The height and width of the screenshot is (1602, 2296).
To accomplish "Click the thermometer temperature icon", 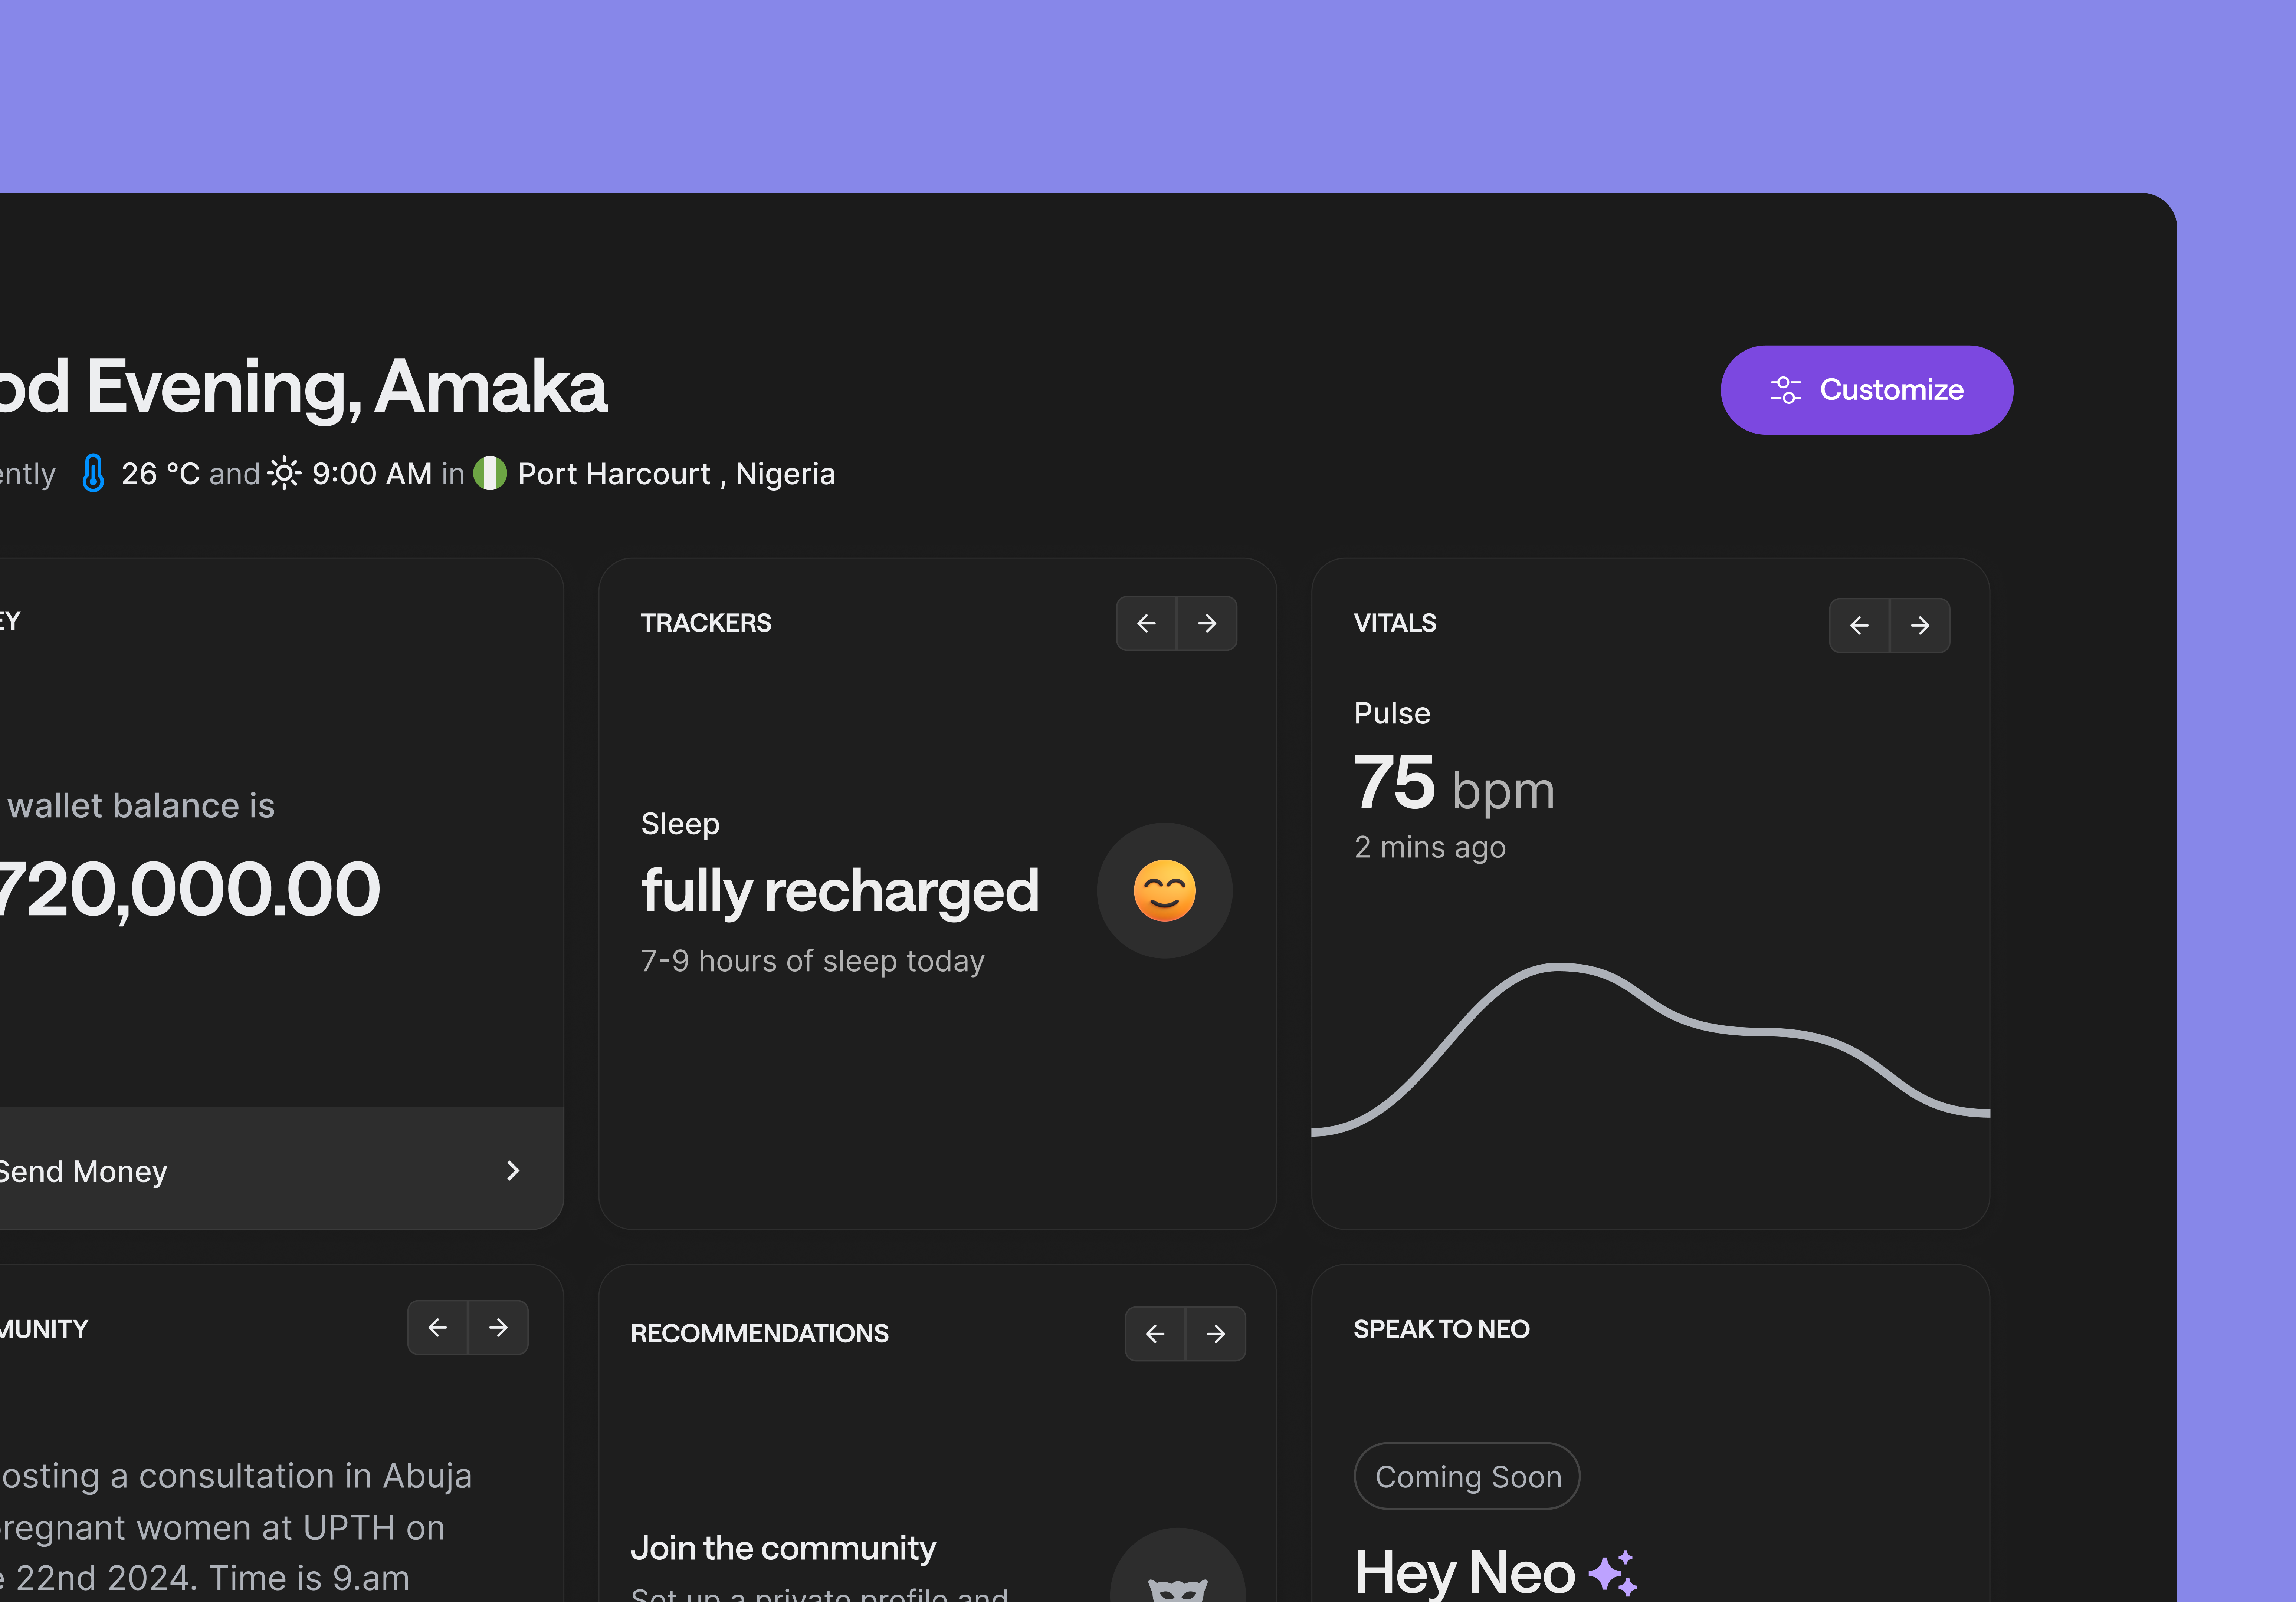I will [x=93, y=474].
